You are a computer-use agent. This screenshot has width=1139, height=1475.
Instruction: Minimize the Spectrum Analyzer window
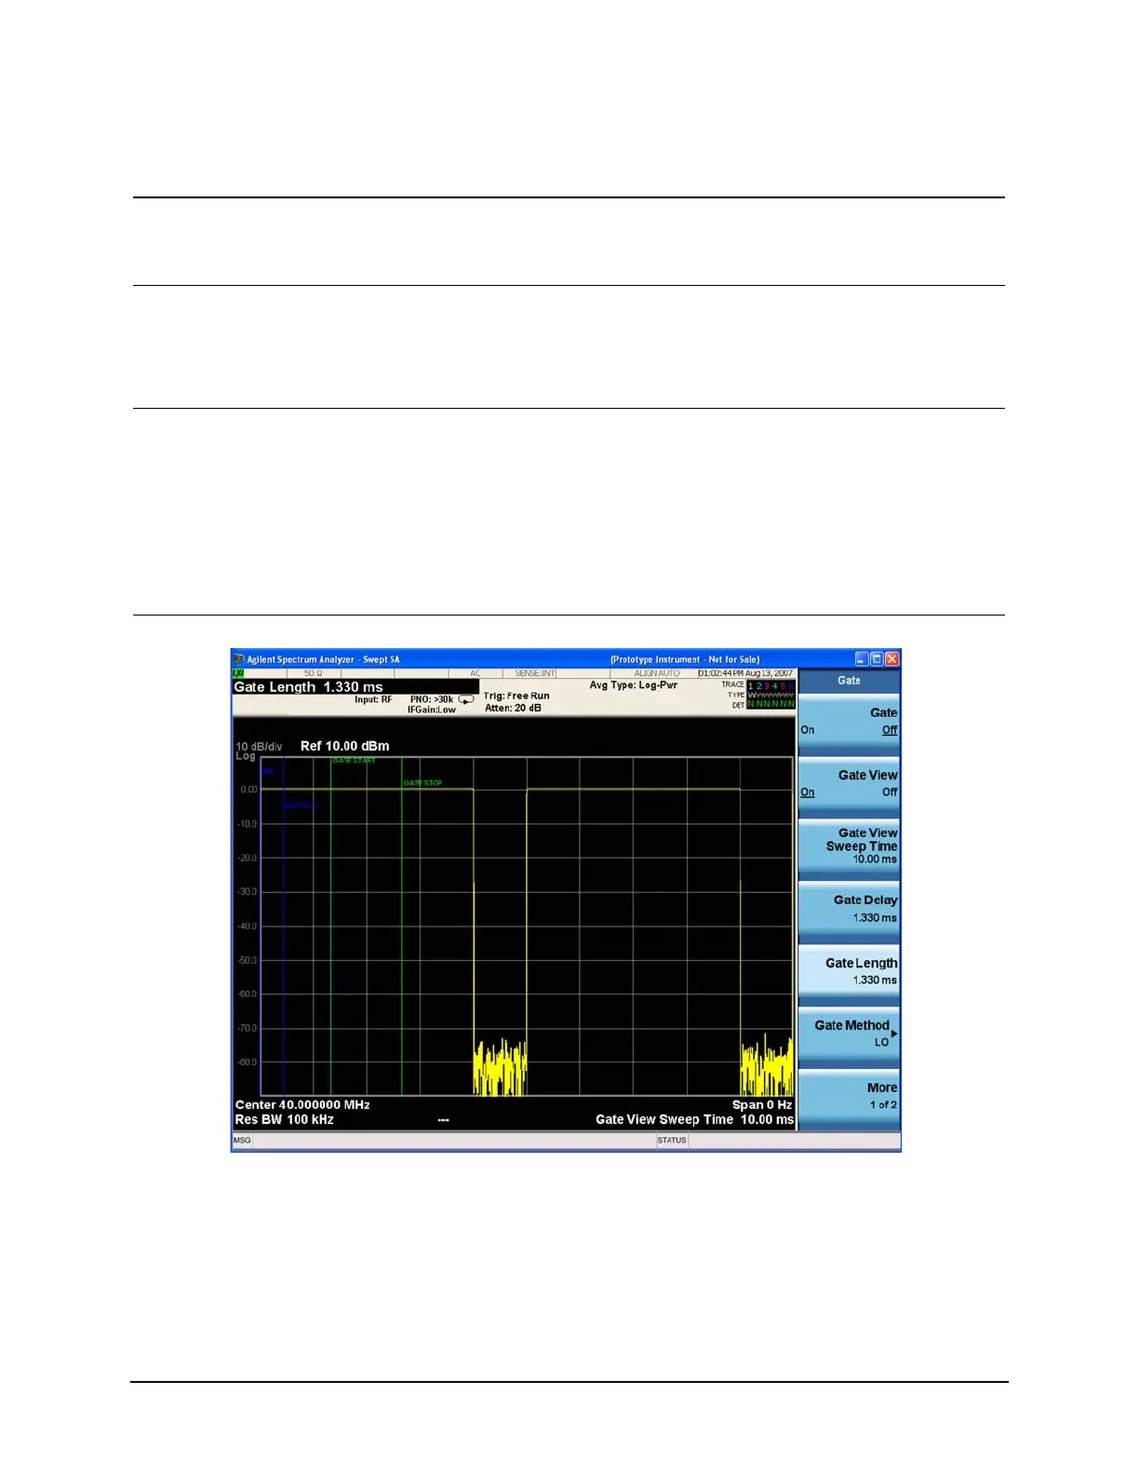pyautogui.click(x=862, y=659)
